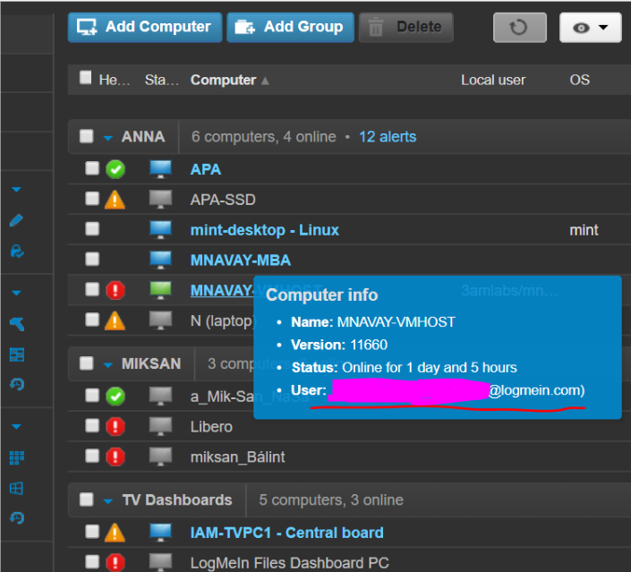Collapse the MIKSAN group arrow
The width and height of the screenshot is (631, 572).
(x=107, y=365)
